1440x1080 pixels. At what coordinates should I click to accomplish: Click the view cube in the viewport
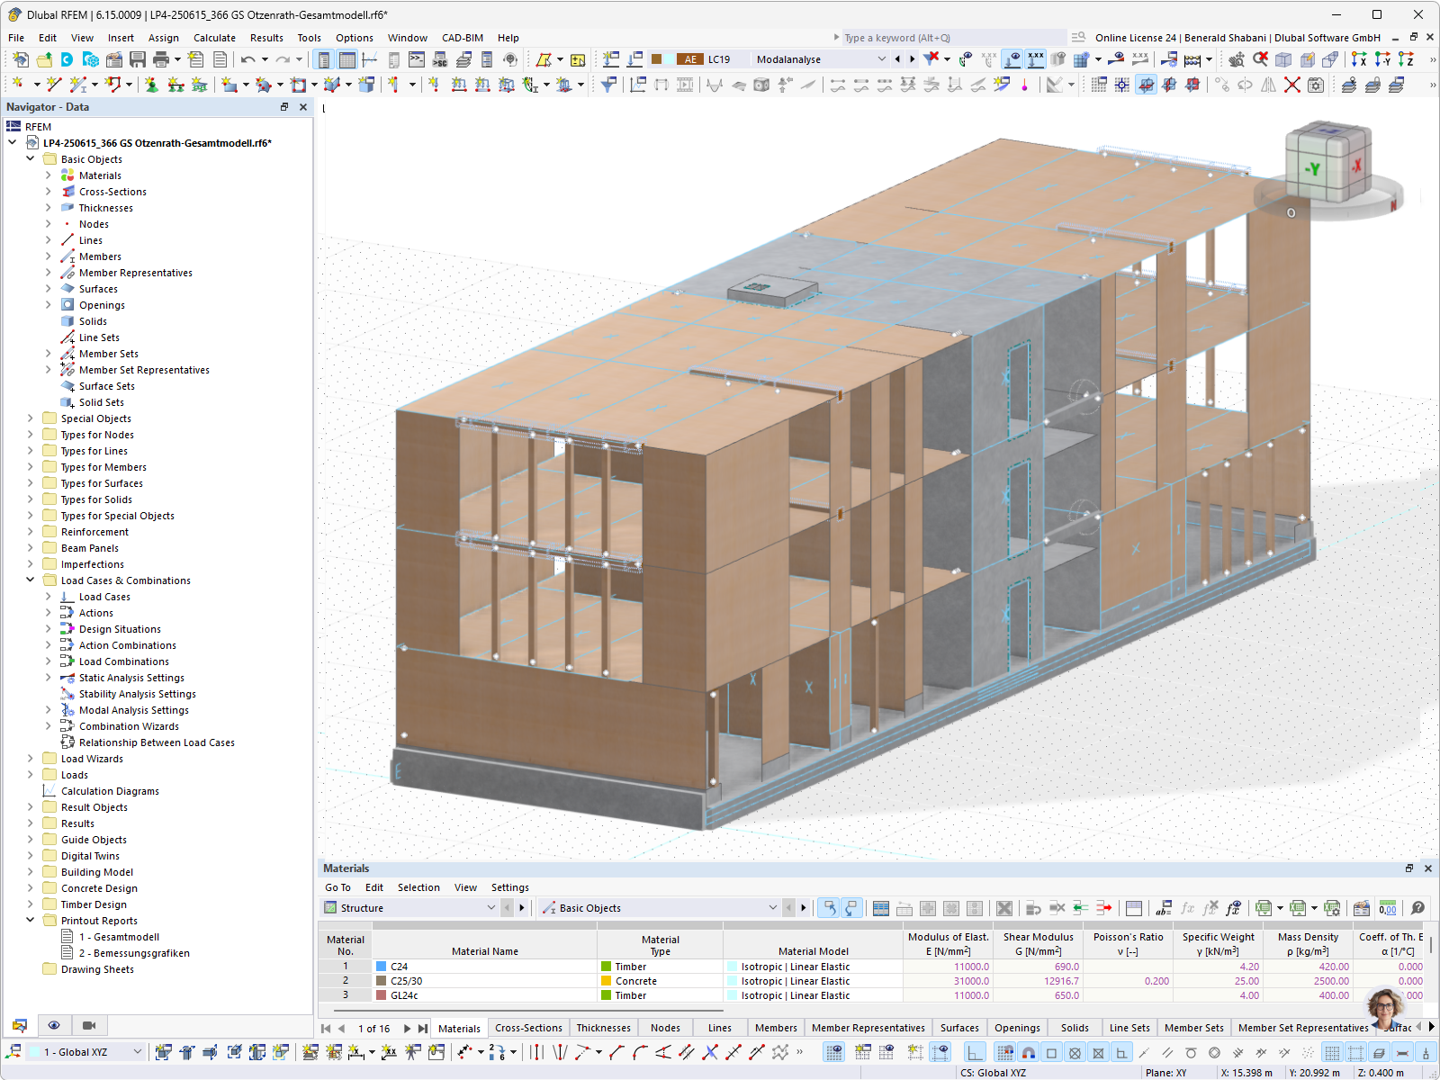[1327, 162]
